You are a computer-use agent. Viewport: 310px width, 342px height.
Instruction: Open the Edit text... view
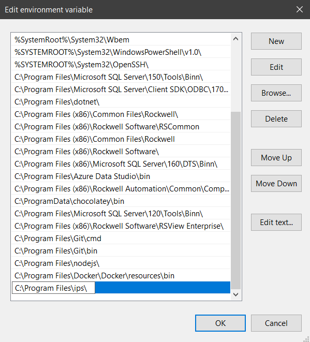[x=276, y=222]
